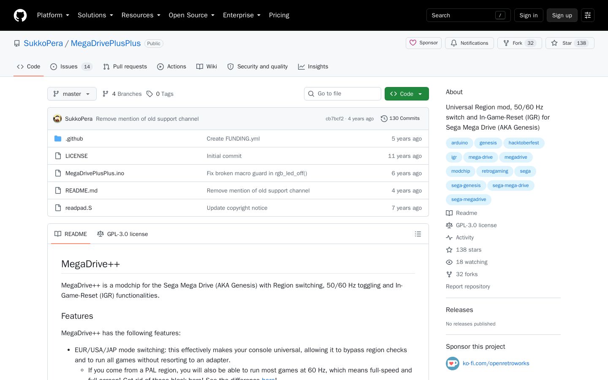Screen dimensions: 608x380
Task: Click the GitHub logo icon
Action: click(20, 15)
